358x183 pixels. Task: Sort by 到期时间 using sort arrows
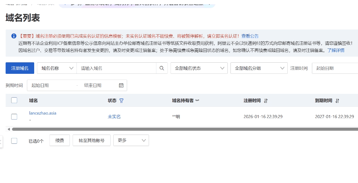337,101
